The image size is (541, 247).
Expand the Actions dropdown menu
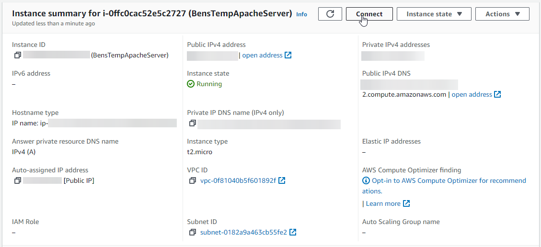(x=502, y=14)
